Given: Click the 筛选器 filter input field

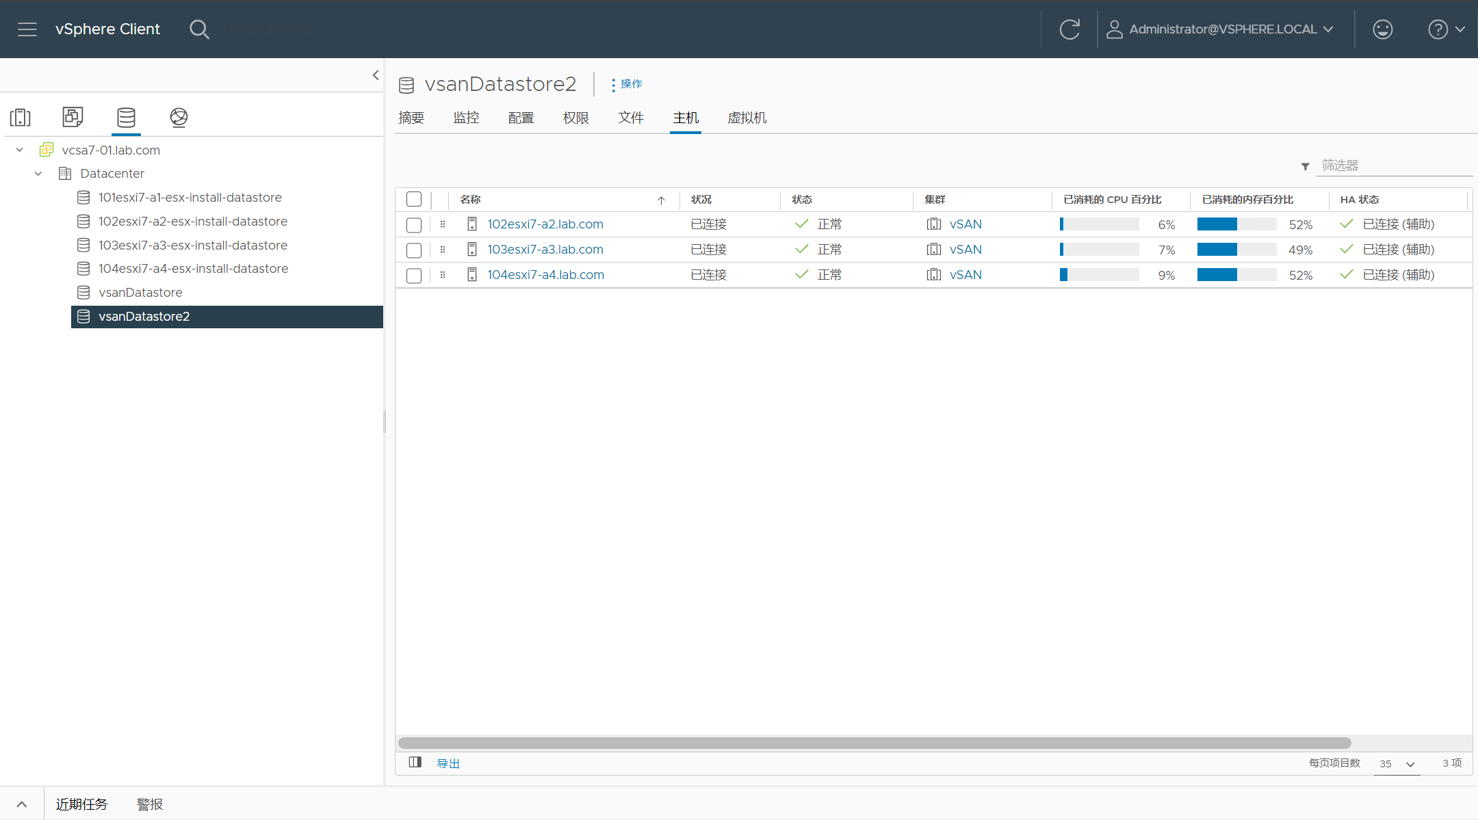Looking at the screenshot, I should pos(1395,166).
